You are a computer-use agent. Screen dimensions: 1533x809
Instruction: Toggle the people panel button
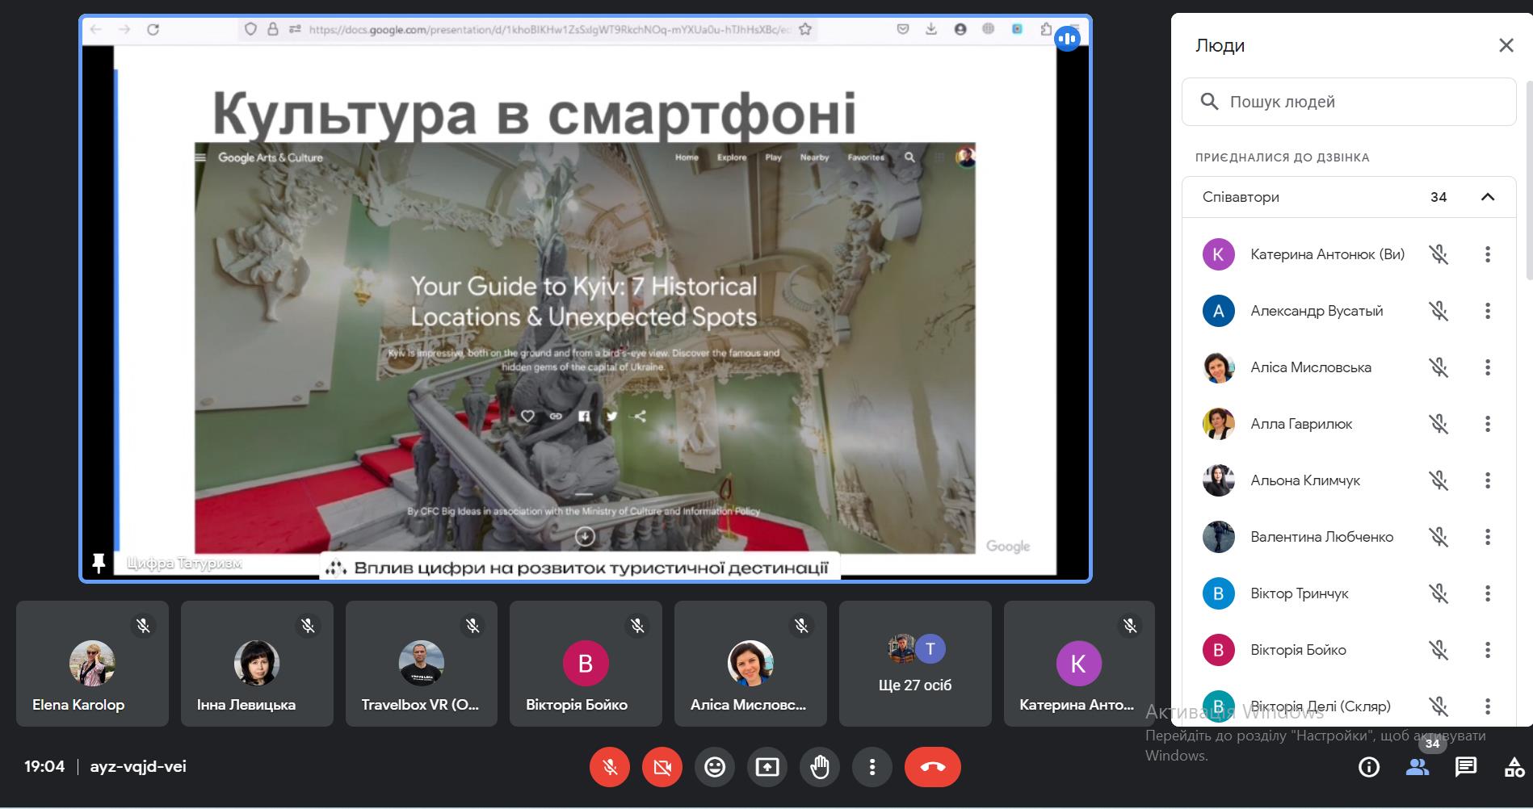(1417, 767)
